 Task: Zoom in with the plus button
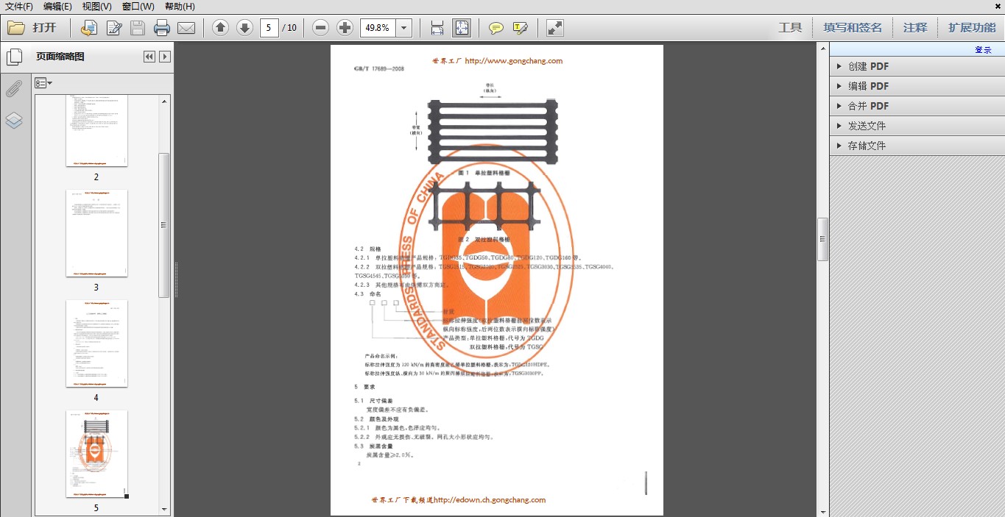tap(345, 28)
